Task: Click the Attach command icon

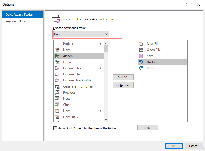Action: pos(57,56)
